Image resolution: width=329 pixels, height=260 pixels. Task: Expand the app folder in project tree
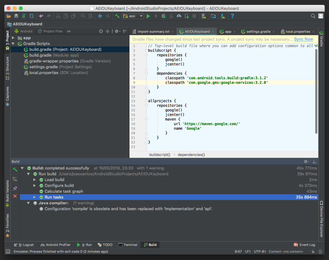tap(13, 38)
